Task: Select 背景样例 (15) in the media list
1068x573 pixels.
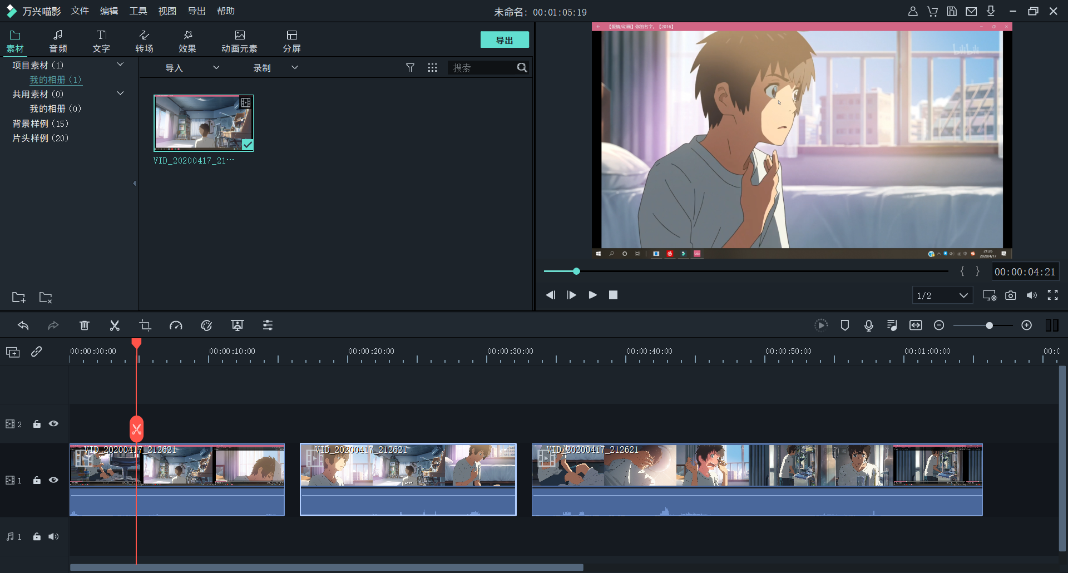Action: point(41,124)
